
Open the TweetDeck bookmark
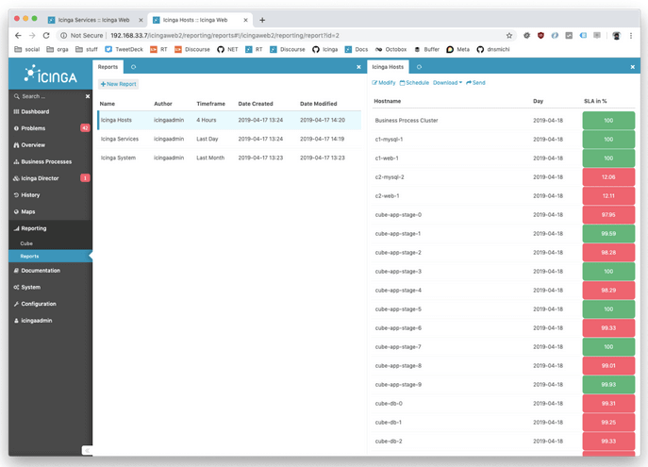pos(124,49)
